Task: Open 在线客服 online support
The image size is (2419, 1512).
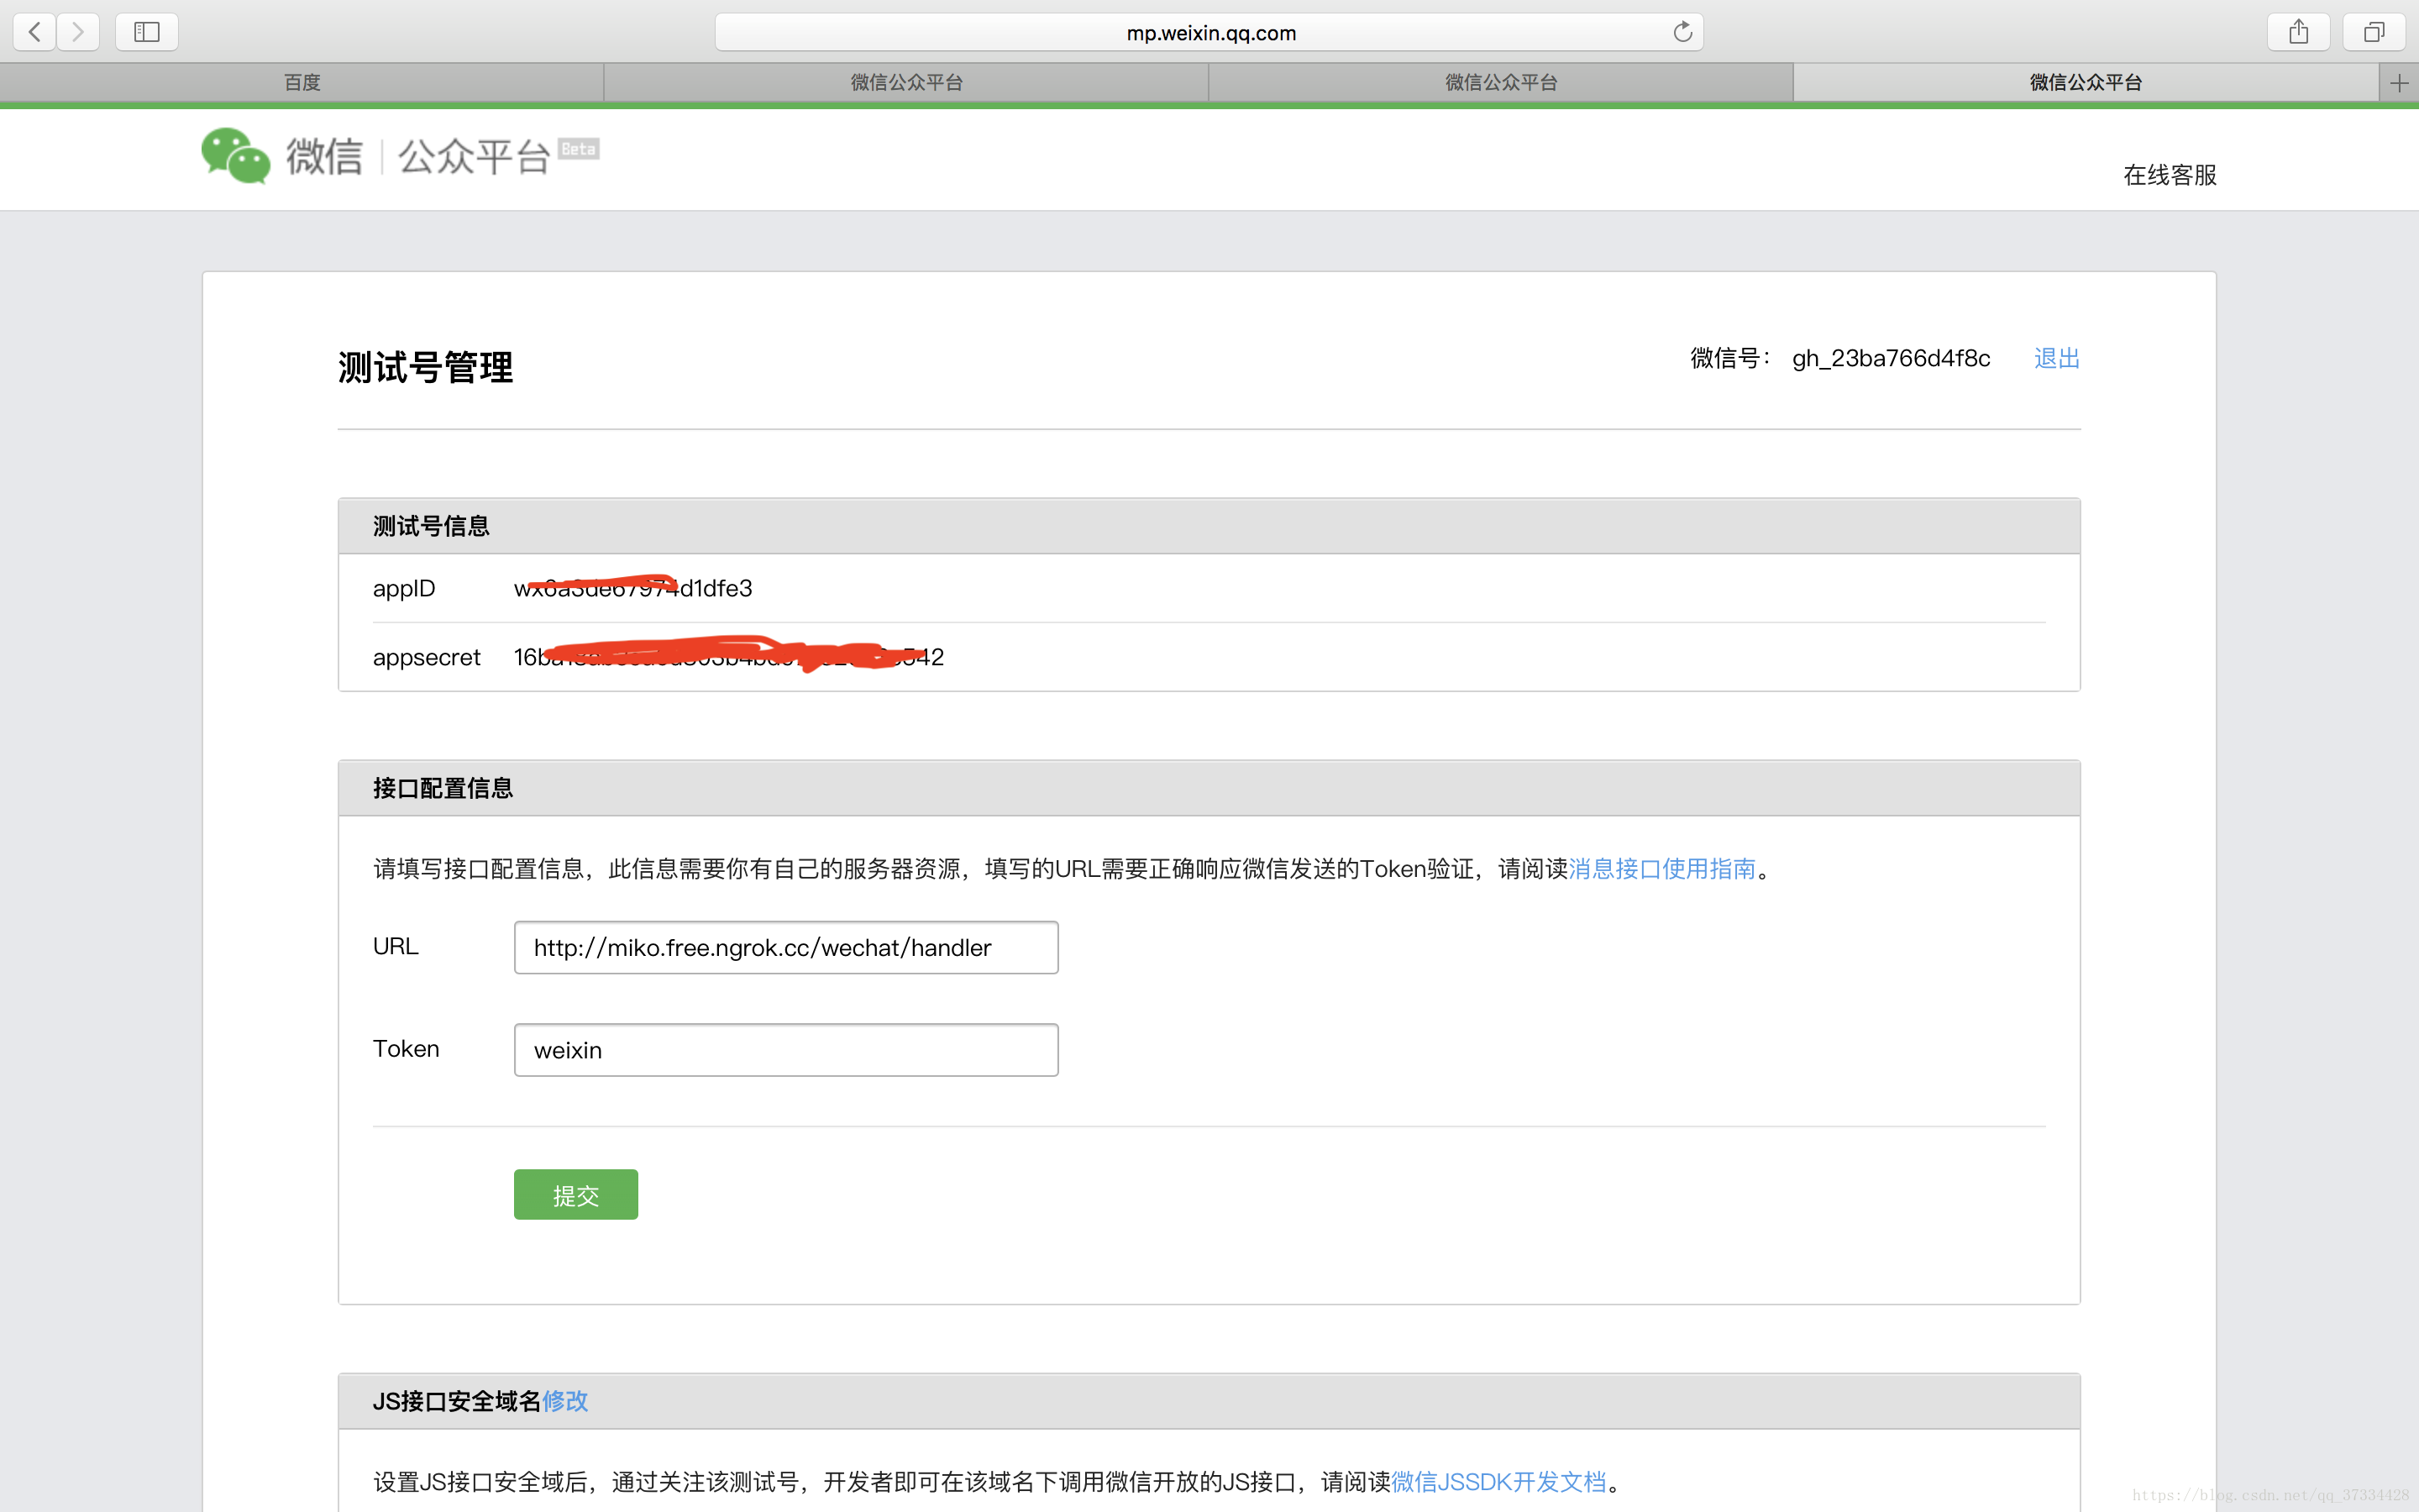Action: point(2170,175)
